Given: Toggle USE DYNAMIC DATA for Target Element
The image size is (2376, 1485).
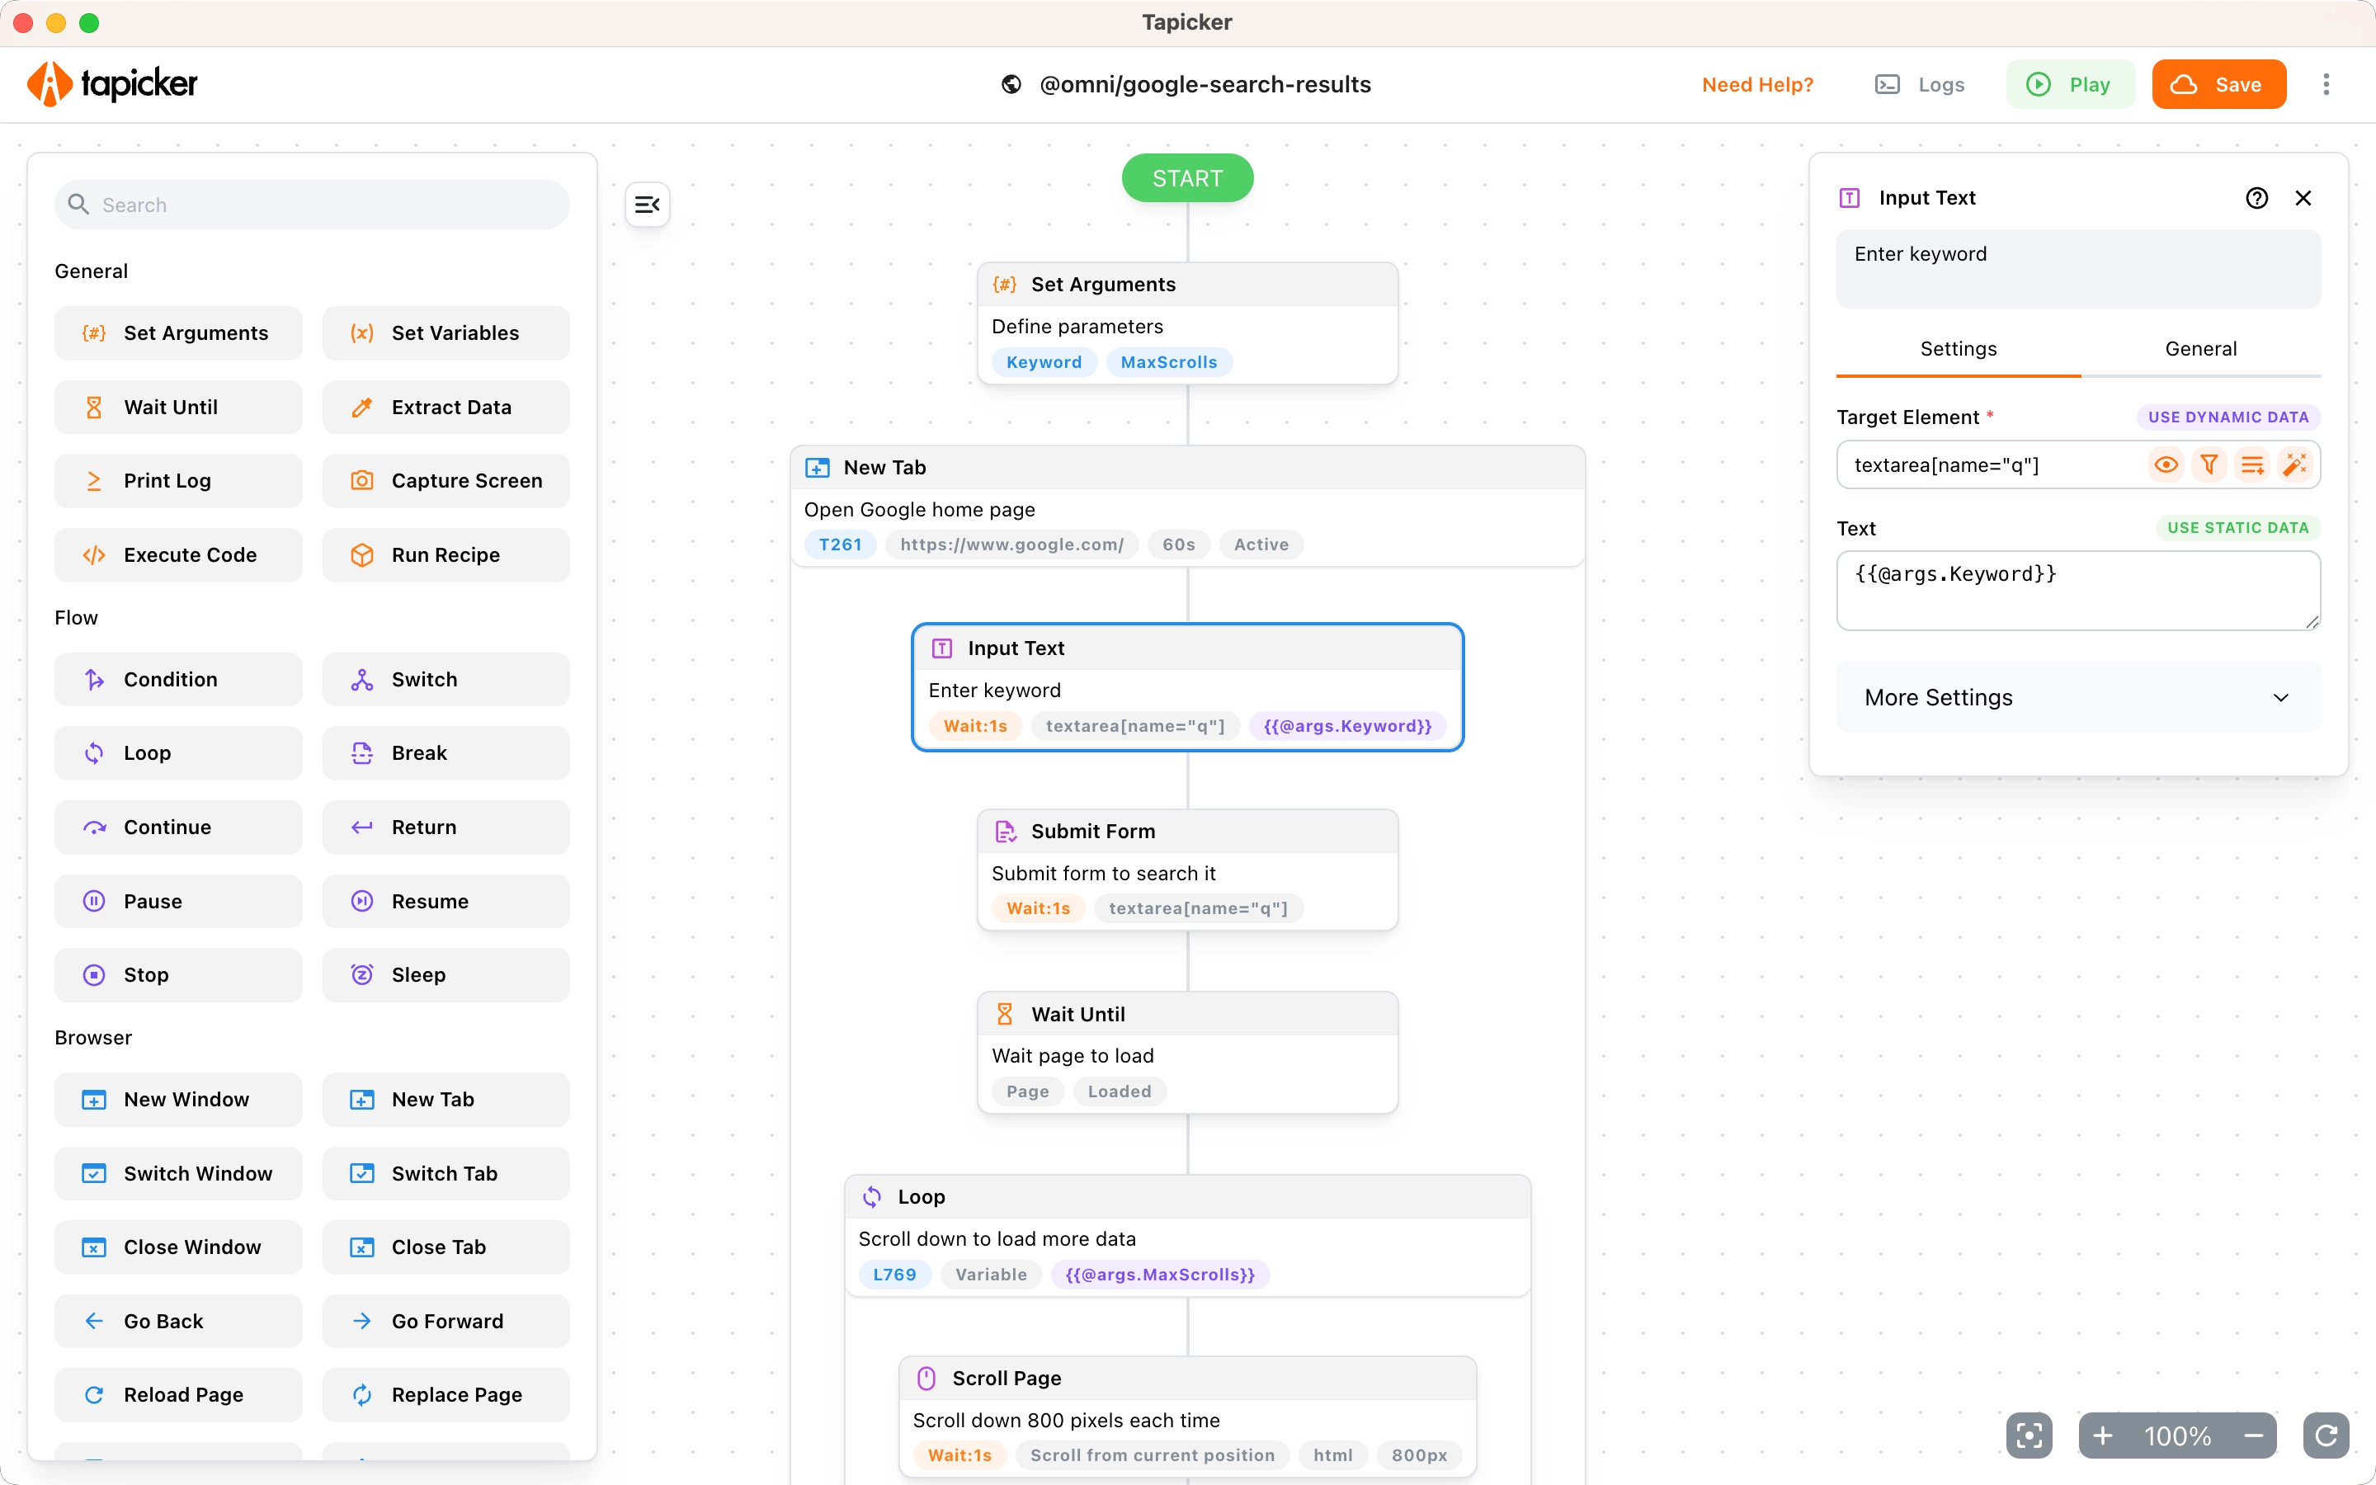Looking at the screenshot, I should [x=2227, y=417].
